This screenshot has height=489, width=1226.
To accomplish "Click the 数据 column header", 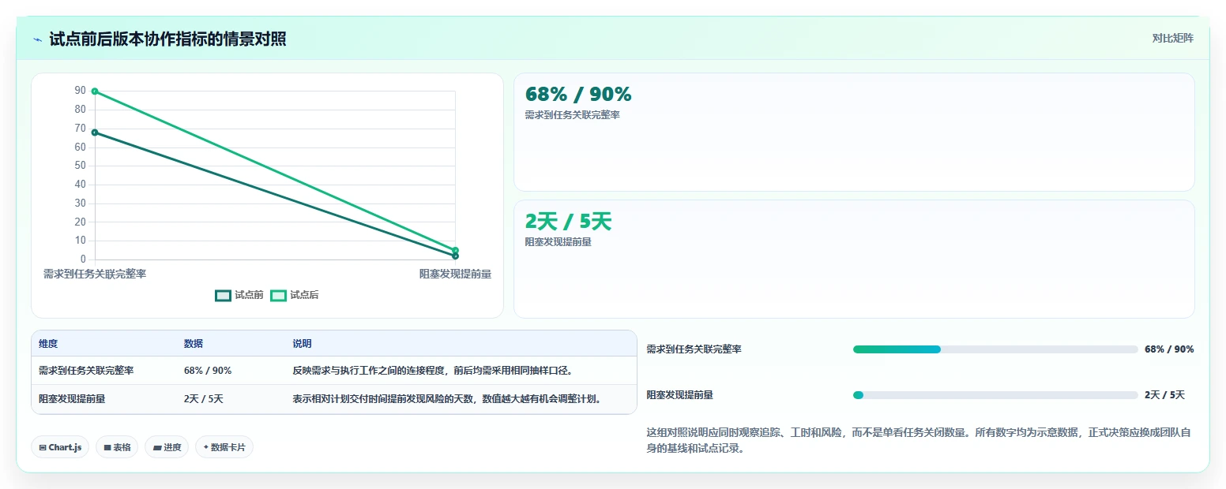I will click(194, 344).
